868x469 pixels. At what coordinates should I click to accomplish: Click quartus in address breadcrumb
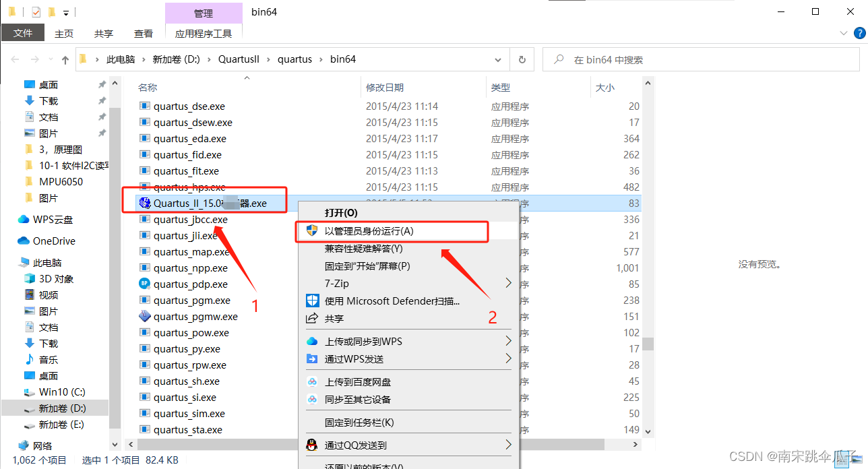pyautogui.click(x=295, y=59)
